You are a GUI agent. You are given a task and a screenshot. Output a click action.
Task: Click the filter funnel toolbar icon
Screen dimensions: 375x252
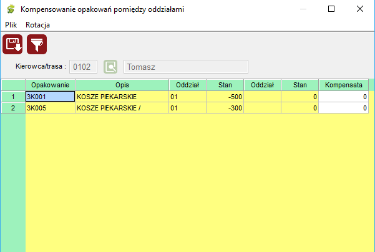pos(37,45)
